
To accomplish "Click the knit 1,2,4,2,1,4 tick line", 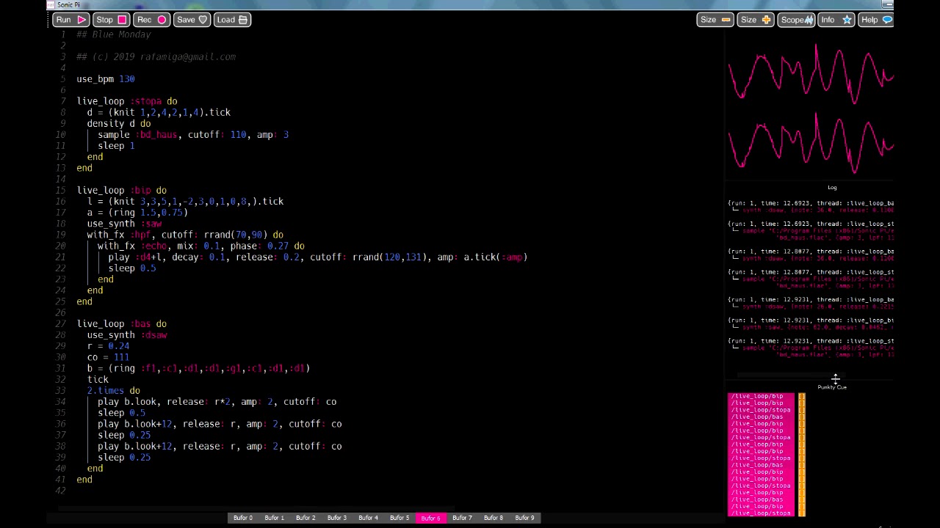I will tap(159, 112).
